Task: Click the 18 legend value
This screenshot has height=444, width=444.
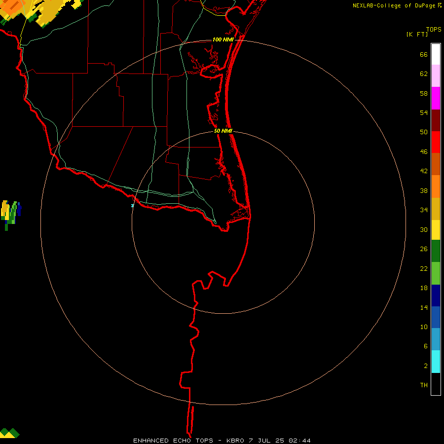Action: (424, 288)
